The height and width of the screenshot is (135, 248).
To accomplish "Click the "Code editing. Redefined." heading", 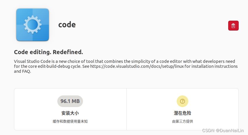I will point(48,52).
